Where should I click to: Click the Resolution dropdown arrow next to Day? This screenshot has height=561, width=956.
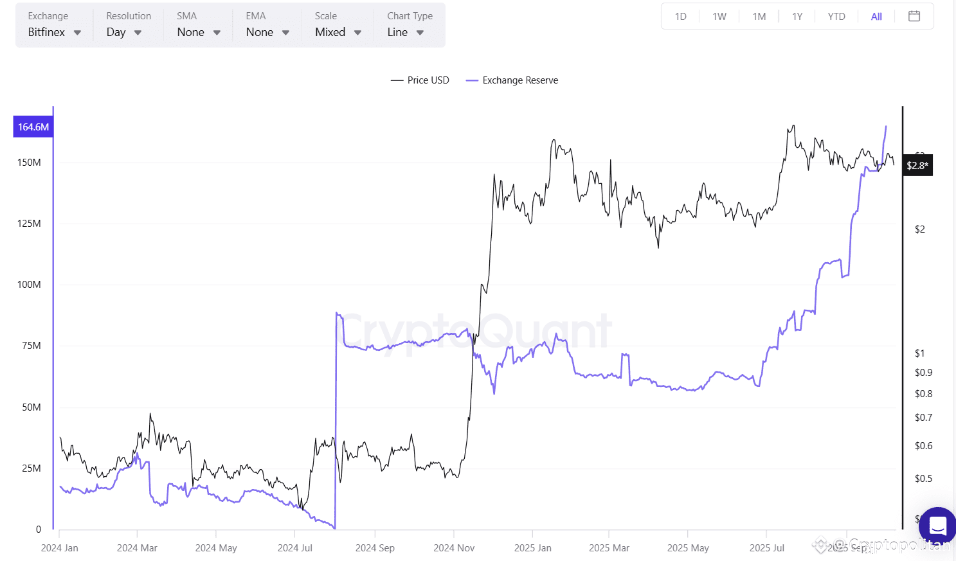(138, 33)
